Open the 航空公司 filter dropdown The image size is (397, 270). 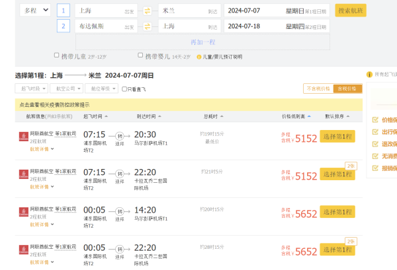click(x=67, y=88)
